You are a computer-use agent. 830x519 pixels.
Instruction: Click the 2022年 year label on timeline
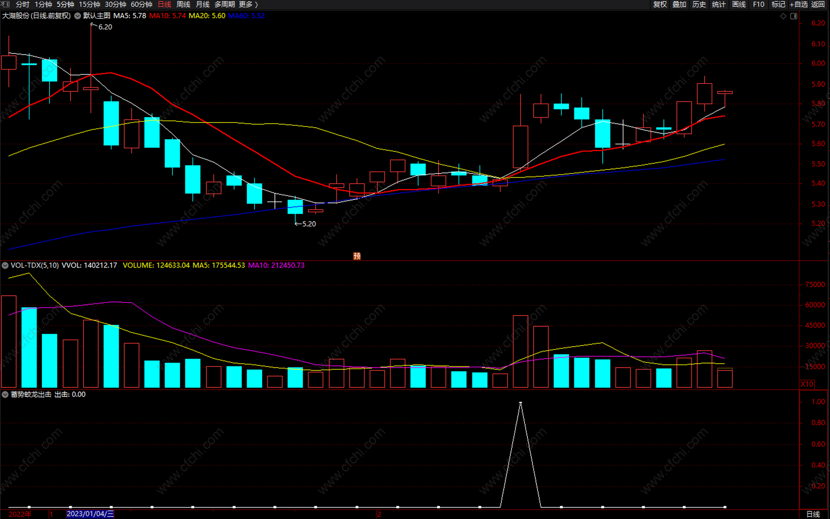click(x=20, y=514)
